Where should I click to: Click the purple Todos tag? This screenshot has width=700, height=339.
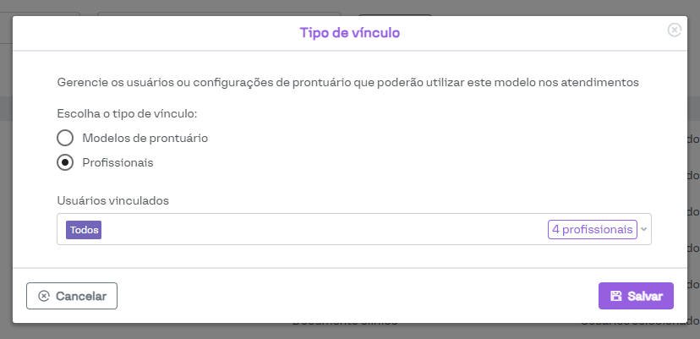point(84,230)
